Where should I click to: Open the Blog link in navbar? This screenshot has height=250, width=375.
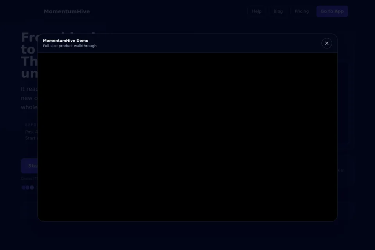point(278,11)
